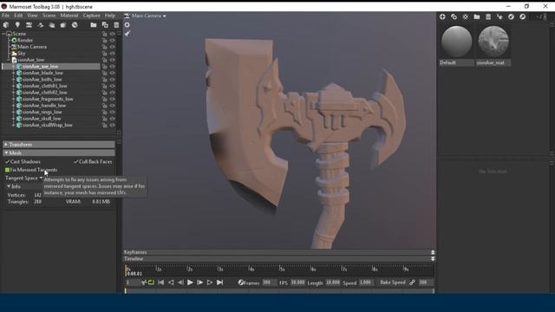
Task: Click the dotted sphere icon in materials toolbar
Action: pyautogui.click(x=466, y=16)
